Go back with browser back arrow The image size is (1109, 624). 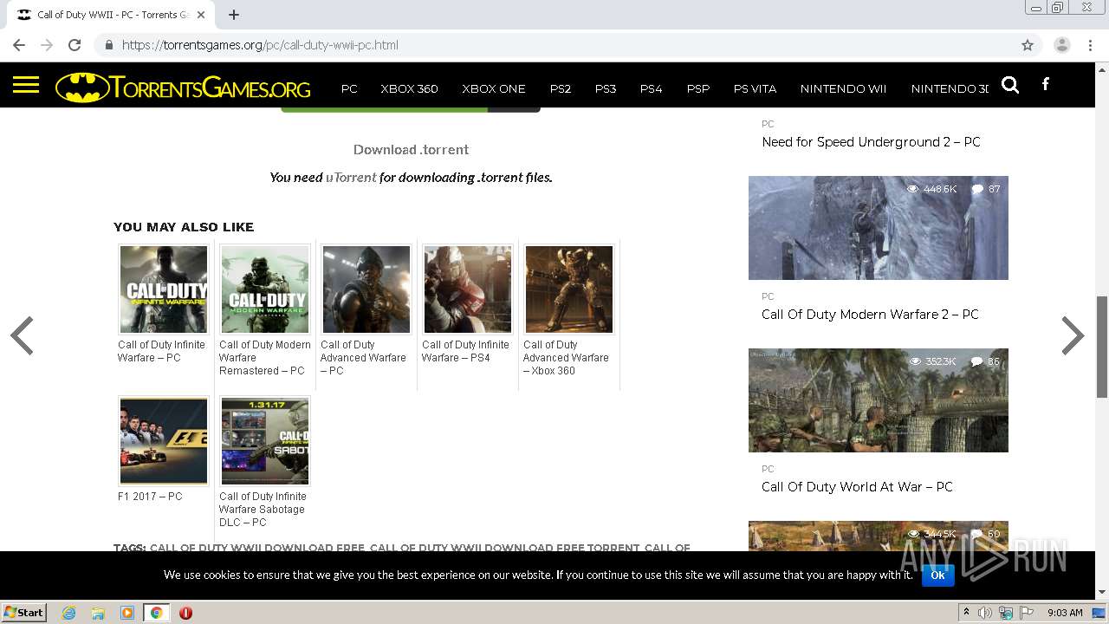pyautogui.click(x=19, y=45)
